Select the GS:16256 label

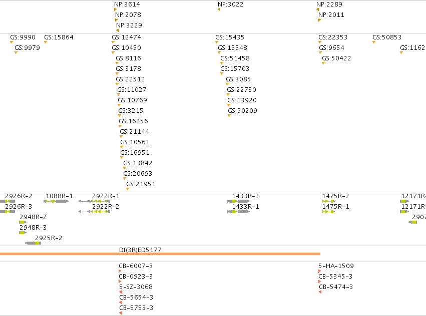click(x=133, y=121)
